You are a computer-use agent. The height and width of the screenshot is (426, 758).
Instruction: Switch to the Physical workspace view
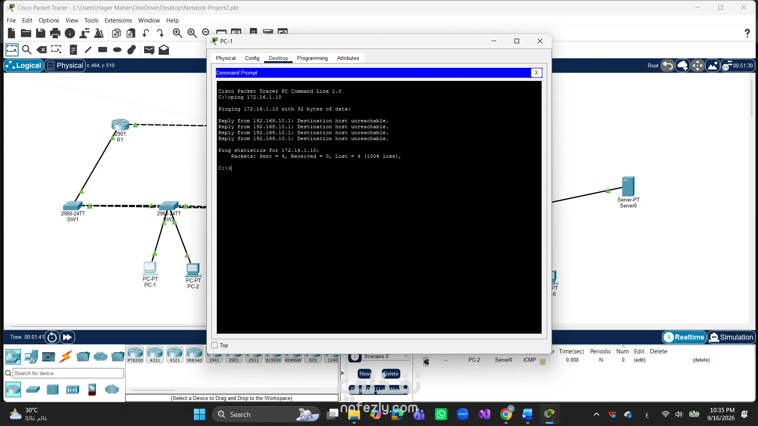(x=65, y=65)
